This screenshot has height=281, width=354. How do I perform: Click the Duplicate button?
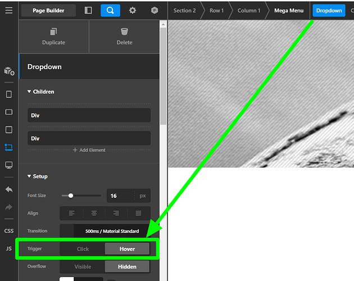coord(53,37)
